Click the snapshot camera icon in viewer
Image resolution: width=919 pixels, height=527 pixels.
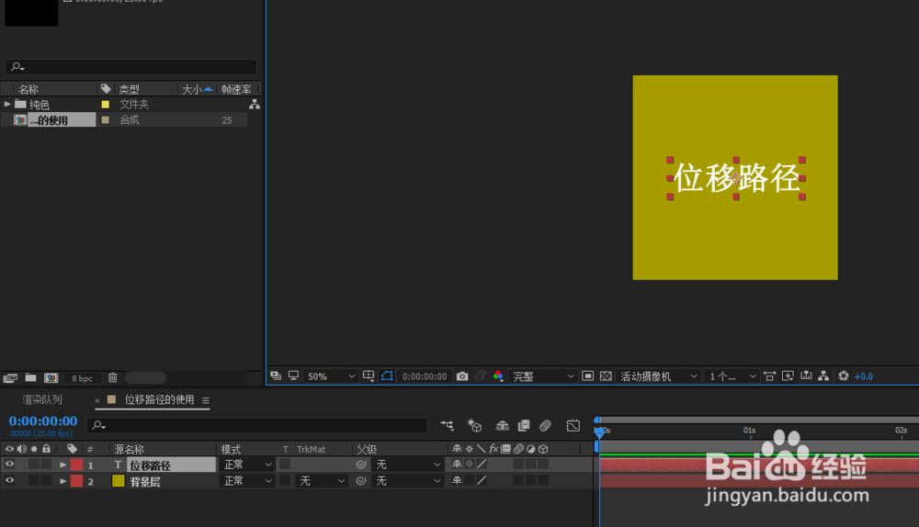[x=462, y=376]
